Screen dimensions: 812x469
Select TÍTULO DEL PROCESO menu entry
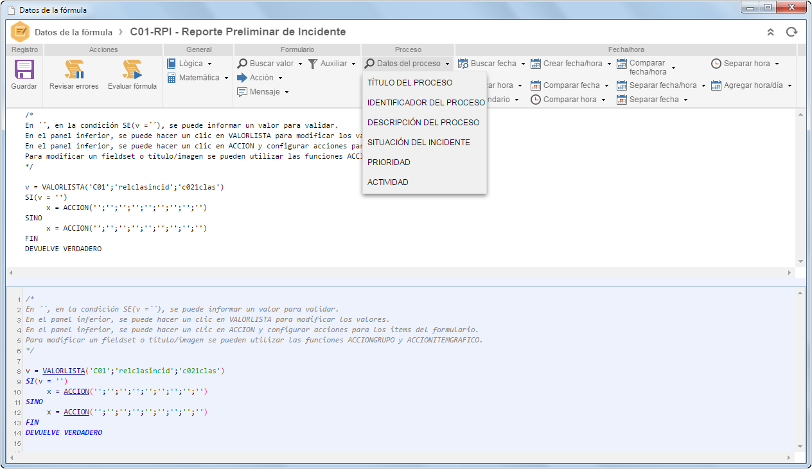point(425,83)
